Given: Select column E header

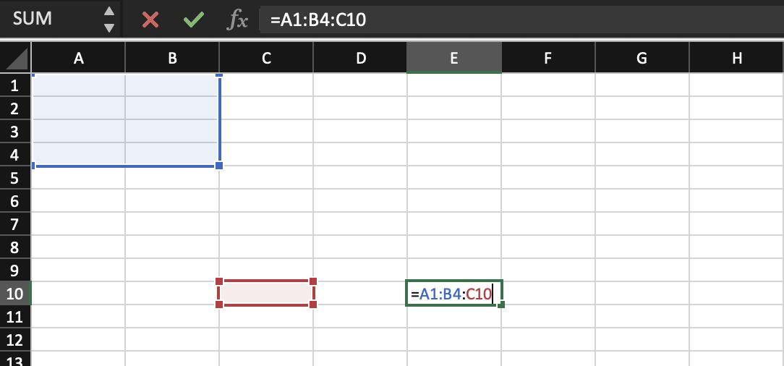Looking at the screenshot, I should (x=453, y=59).
